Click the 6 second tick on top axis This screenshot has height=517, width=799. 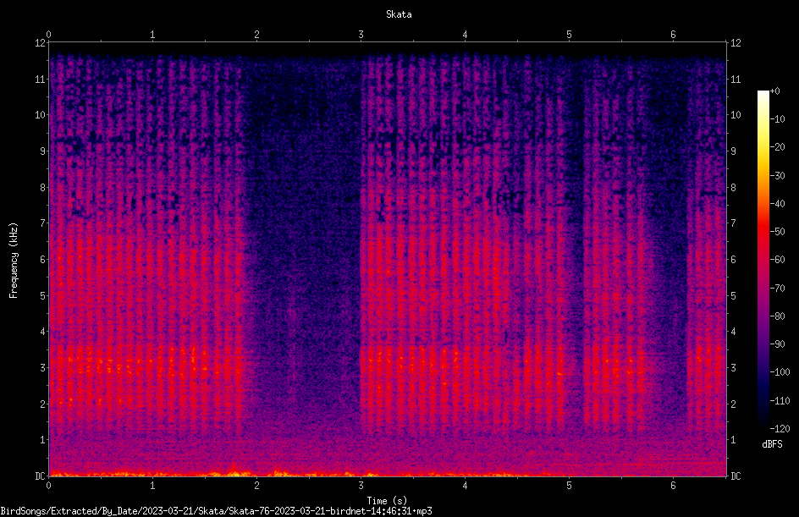click(x=673, y=35)
